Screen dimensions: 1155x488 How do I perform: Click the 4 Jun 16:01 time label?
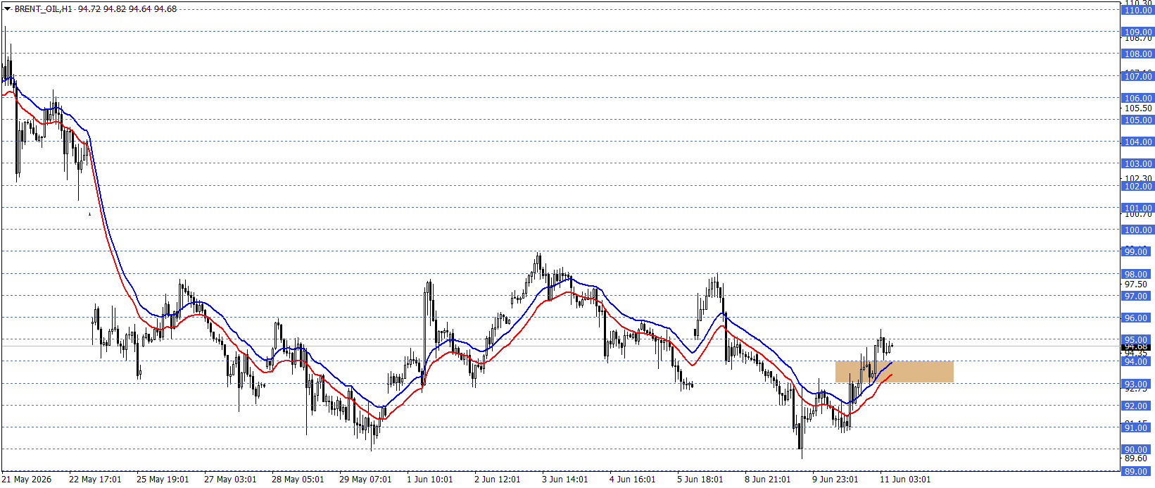(x=633, y=480)
